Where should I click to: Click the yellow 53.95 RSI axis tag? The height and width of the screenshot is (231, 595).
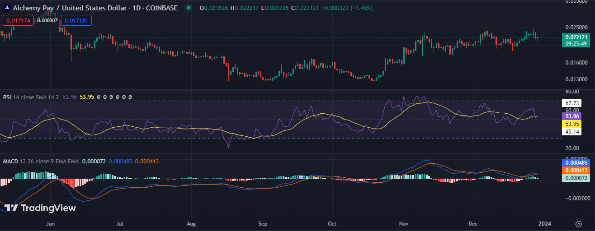pyautogui.click(x=571, y=124)
